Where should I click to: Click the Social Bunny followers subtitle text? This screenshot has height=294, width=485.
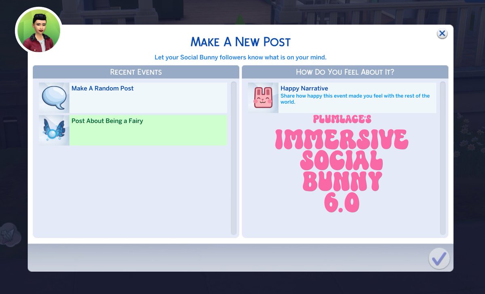tap(240, 57)
